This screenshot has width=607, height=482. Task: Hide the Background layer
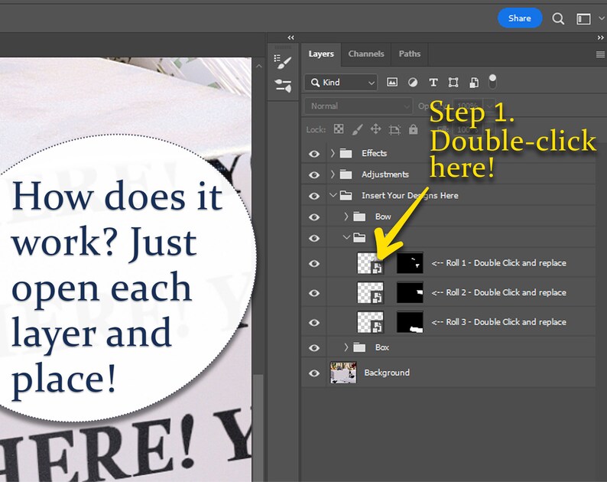coord(314,373)
